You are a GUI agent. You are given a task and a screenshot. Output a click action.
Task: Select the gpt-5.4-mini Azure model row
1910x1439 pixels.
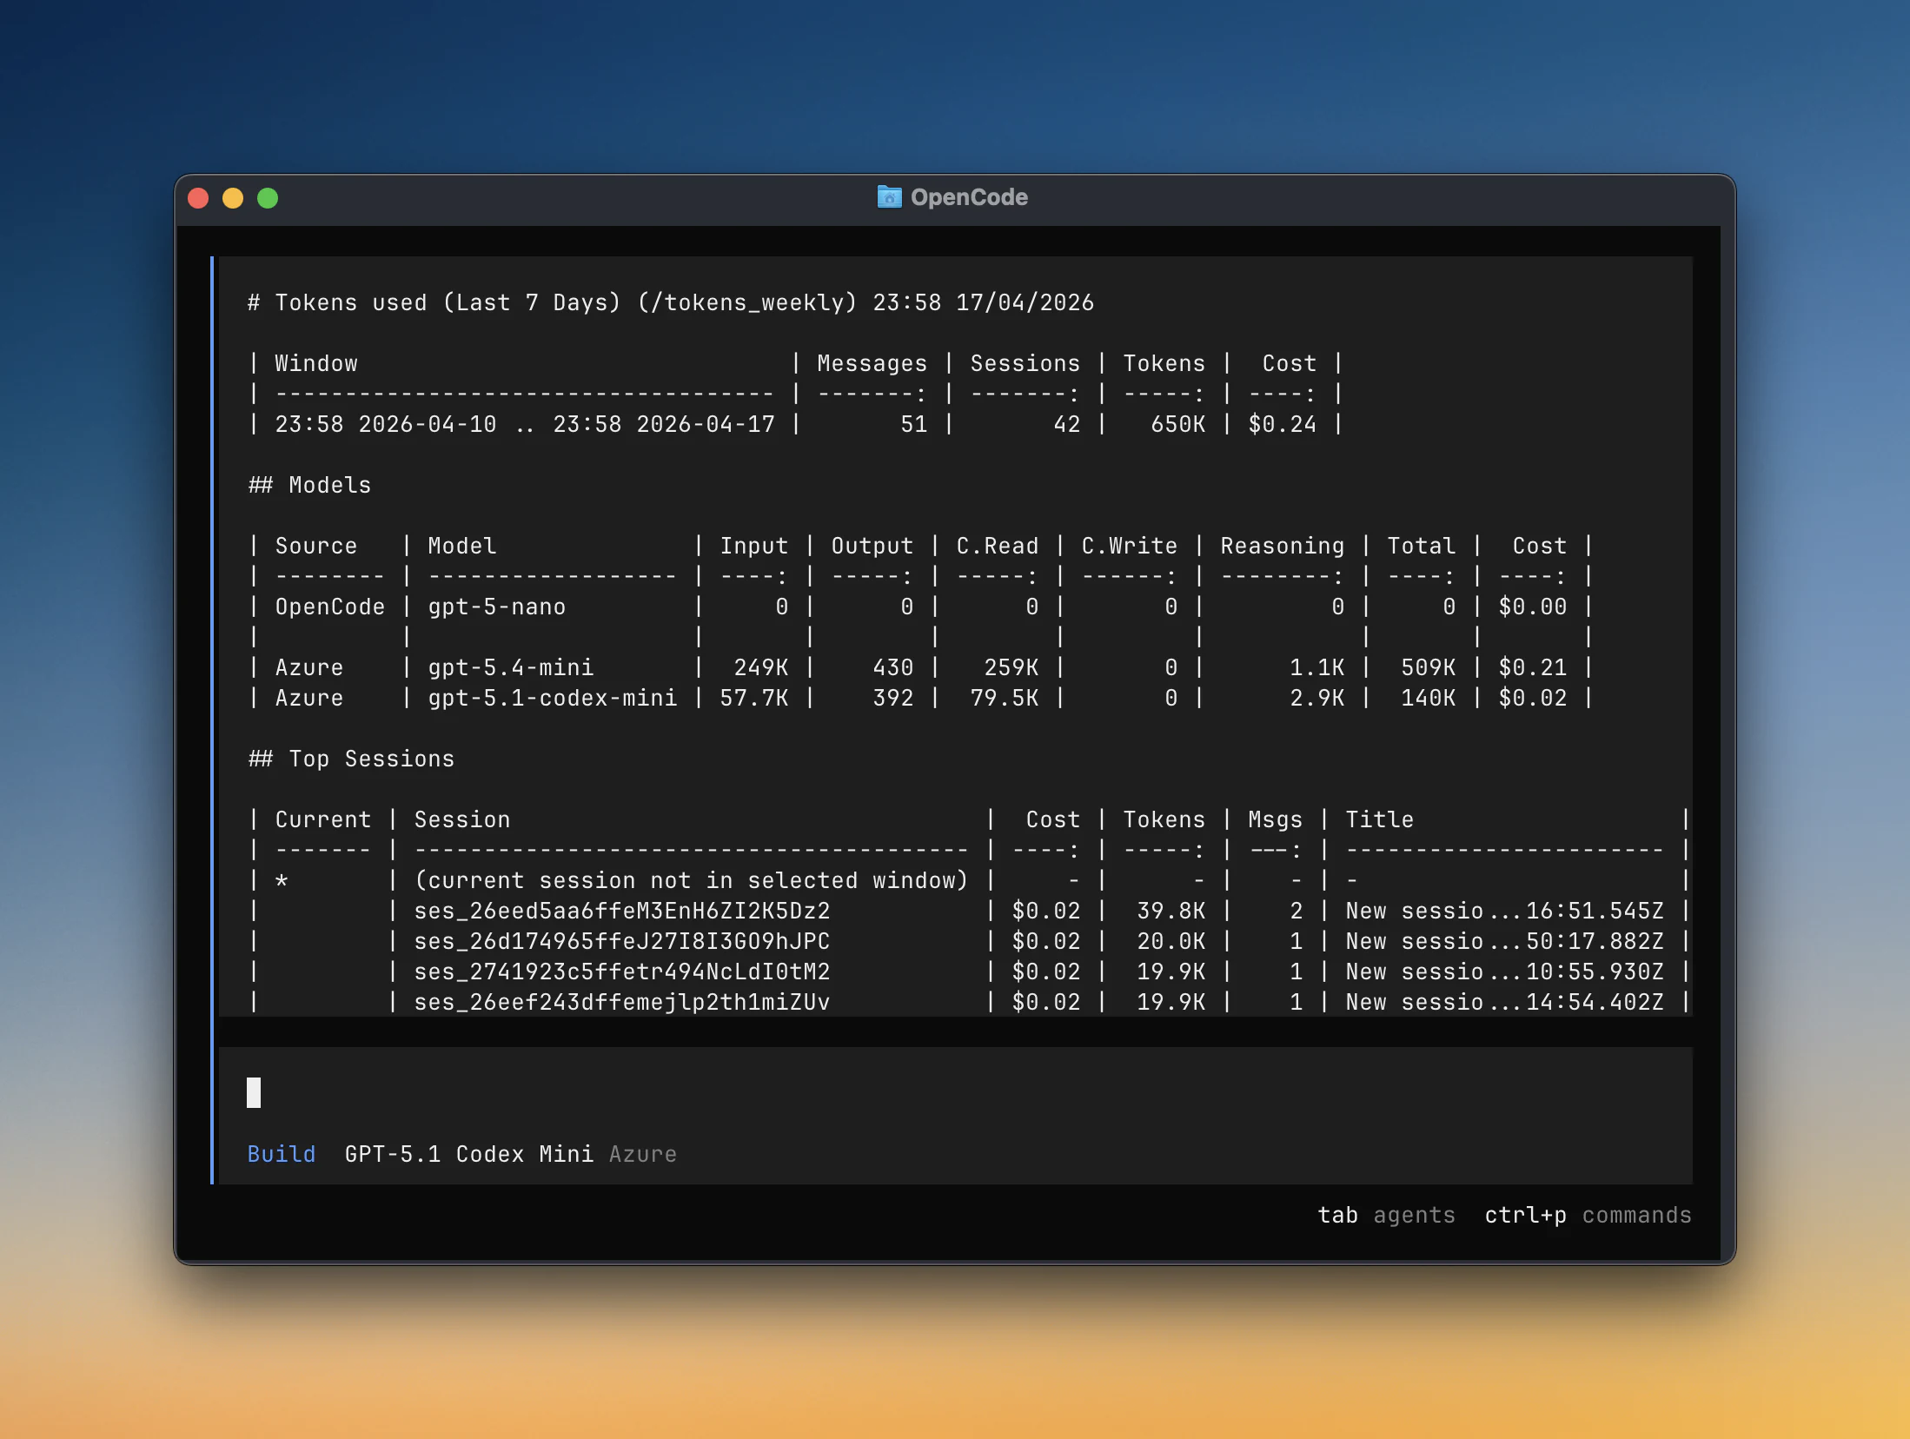click(511, 666)
